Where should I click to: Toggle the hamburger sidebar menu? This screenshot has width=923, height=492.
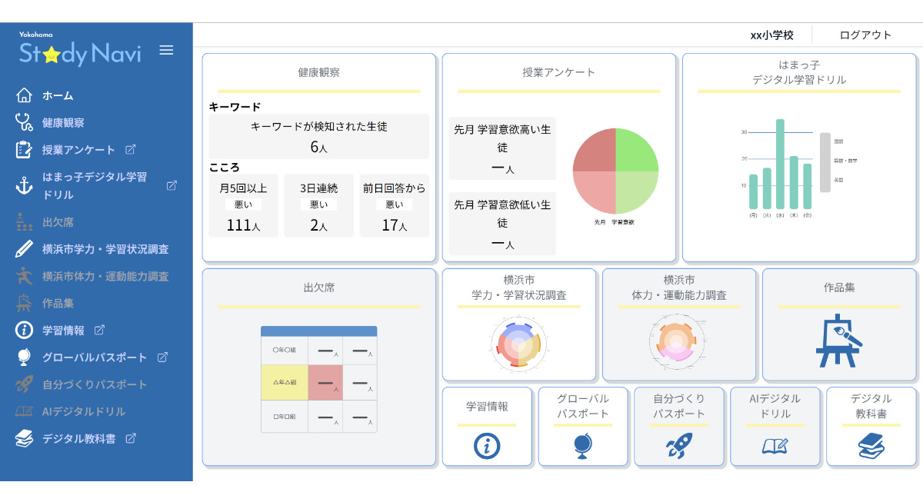(x=166, y=51)
